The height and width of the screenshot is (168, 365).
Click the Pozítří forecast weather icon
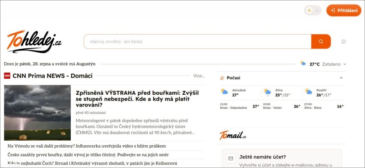click(308, 92)
